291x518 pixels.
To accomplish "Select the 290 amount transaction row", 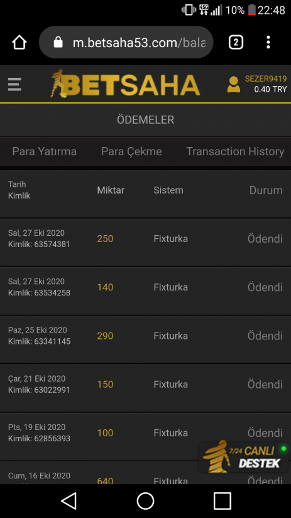I will pyautogui.click(x=145, y=339).
